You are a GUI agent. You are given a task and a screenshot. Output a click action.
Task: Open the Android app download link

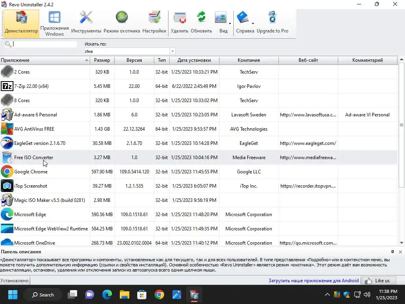click(313, 281)
